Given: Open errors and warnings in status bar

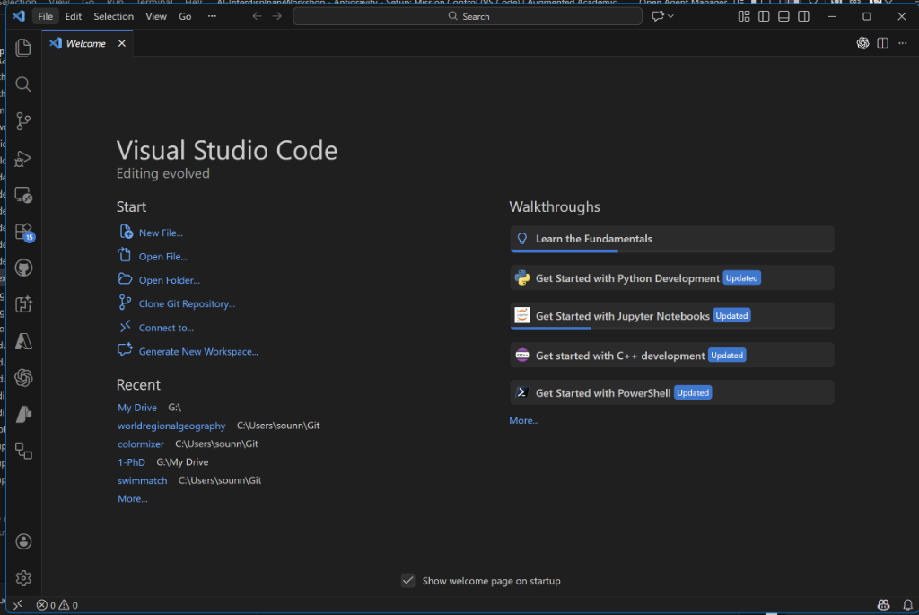Looking at the screenshot, I should [x=57, y=604].
